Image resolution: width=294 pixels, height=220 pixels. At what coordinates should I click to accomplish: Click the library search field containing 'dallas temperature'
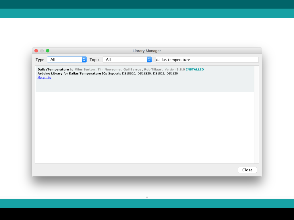pos(207,60)
